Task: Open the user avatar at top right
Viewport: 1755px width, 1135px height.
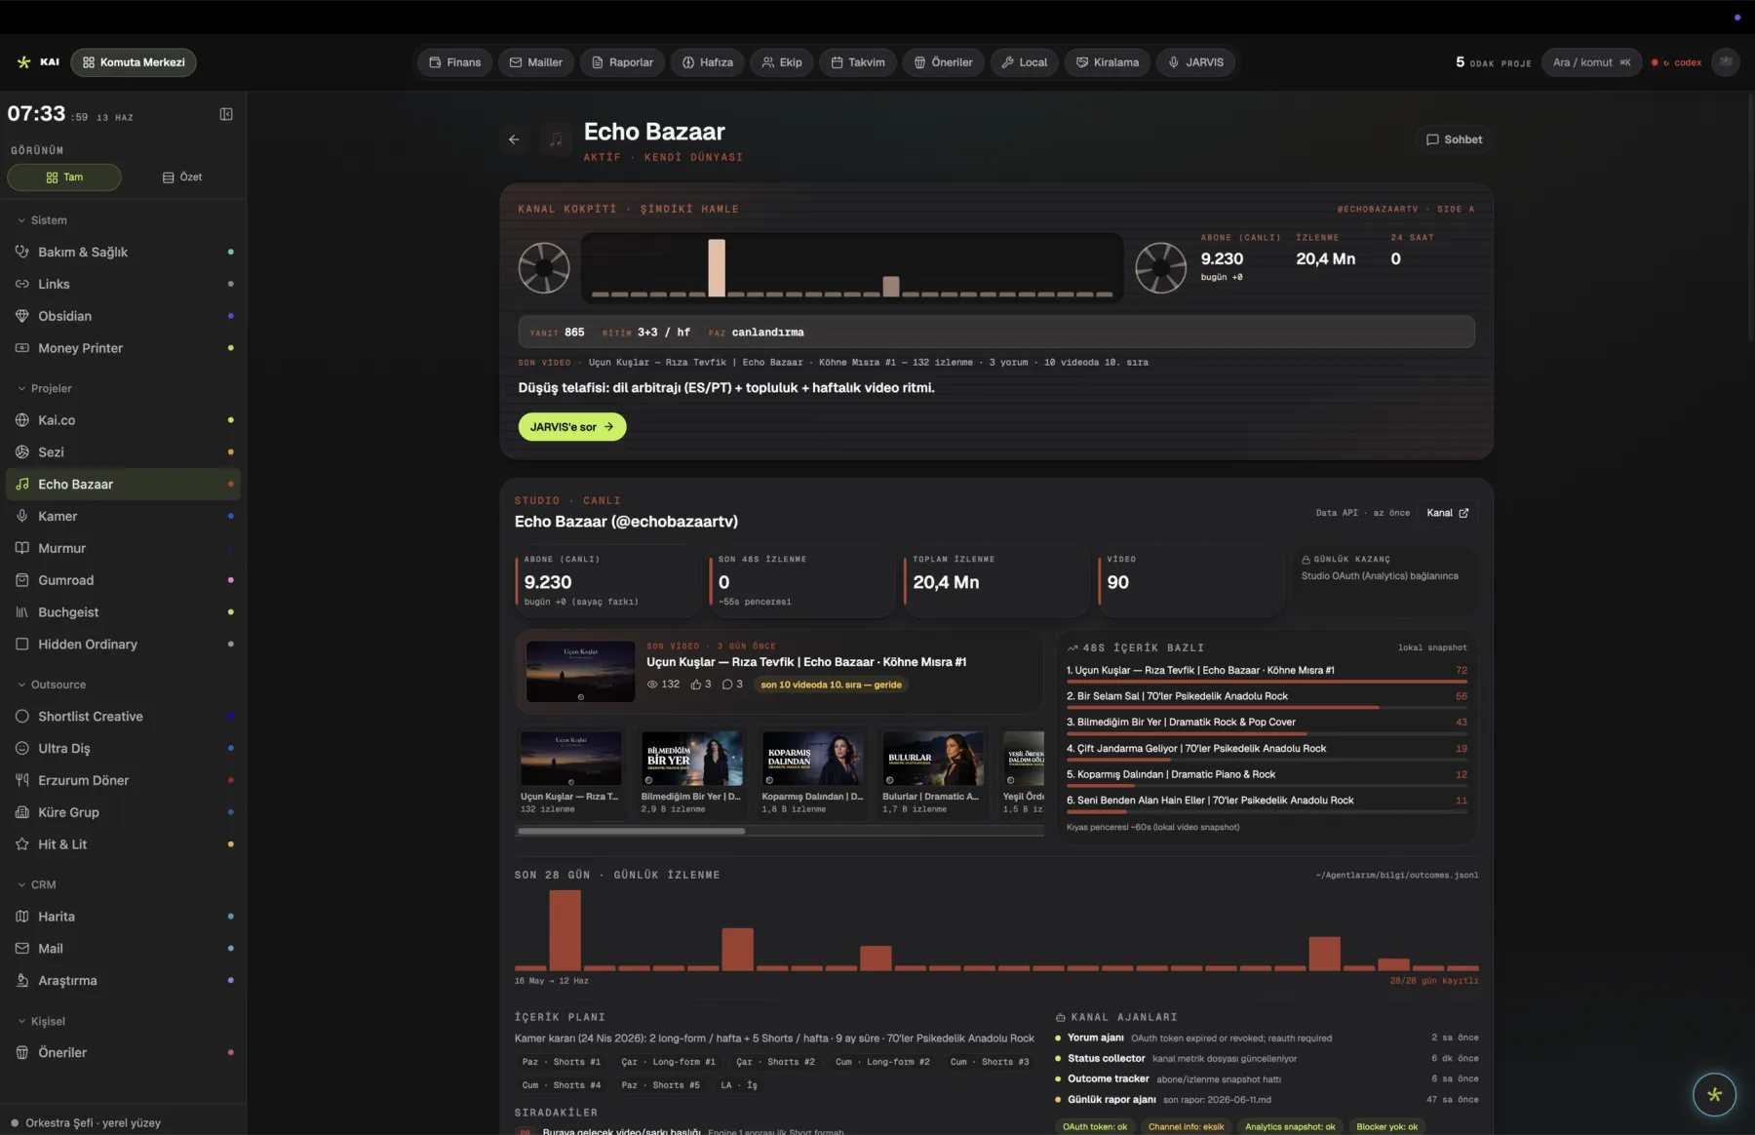Action: click(1725, 62)
